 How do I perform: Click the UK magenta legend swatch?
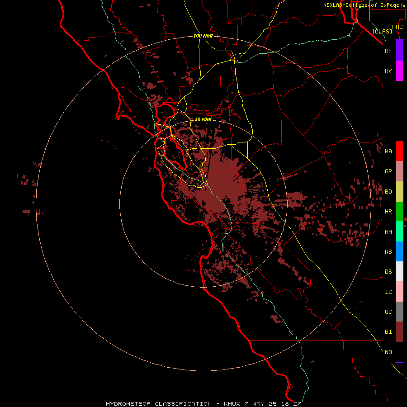[399, 71]
